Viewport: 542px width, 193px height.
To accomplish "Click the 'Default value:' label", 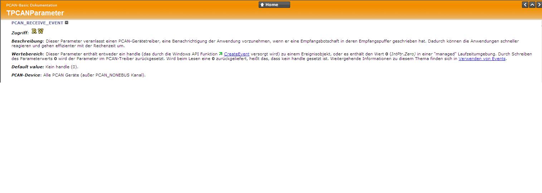I will (x=28, y=67).
